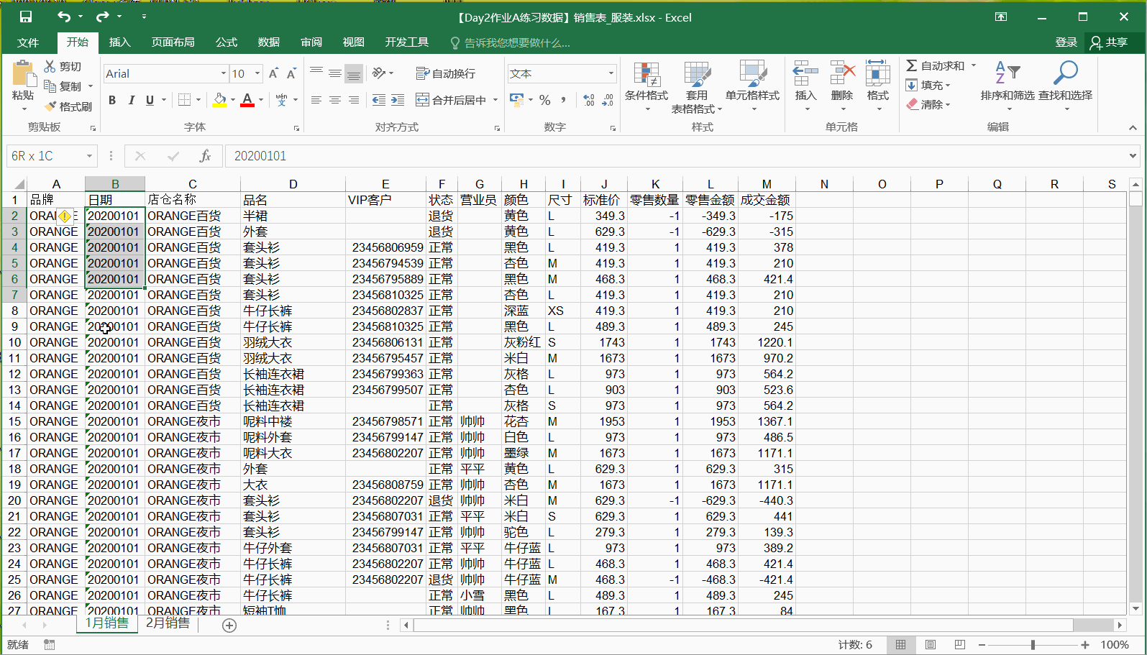This screenshot has width=1147, height=655.
Task: Click the 清除 Clear button
Action: click(928, 104)
